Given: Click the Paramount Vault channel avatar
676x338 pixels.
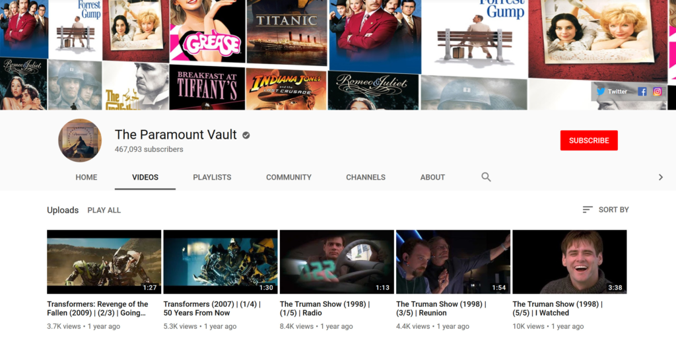Looking at the screenshot, I should point(80,141).
